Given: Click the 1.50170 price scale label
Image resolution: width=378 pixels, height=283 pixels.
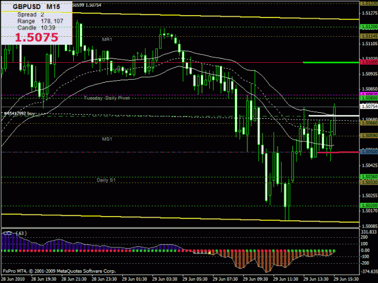Looking at the screenshot, I should pos(370,211).
